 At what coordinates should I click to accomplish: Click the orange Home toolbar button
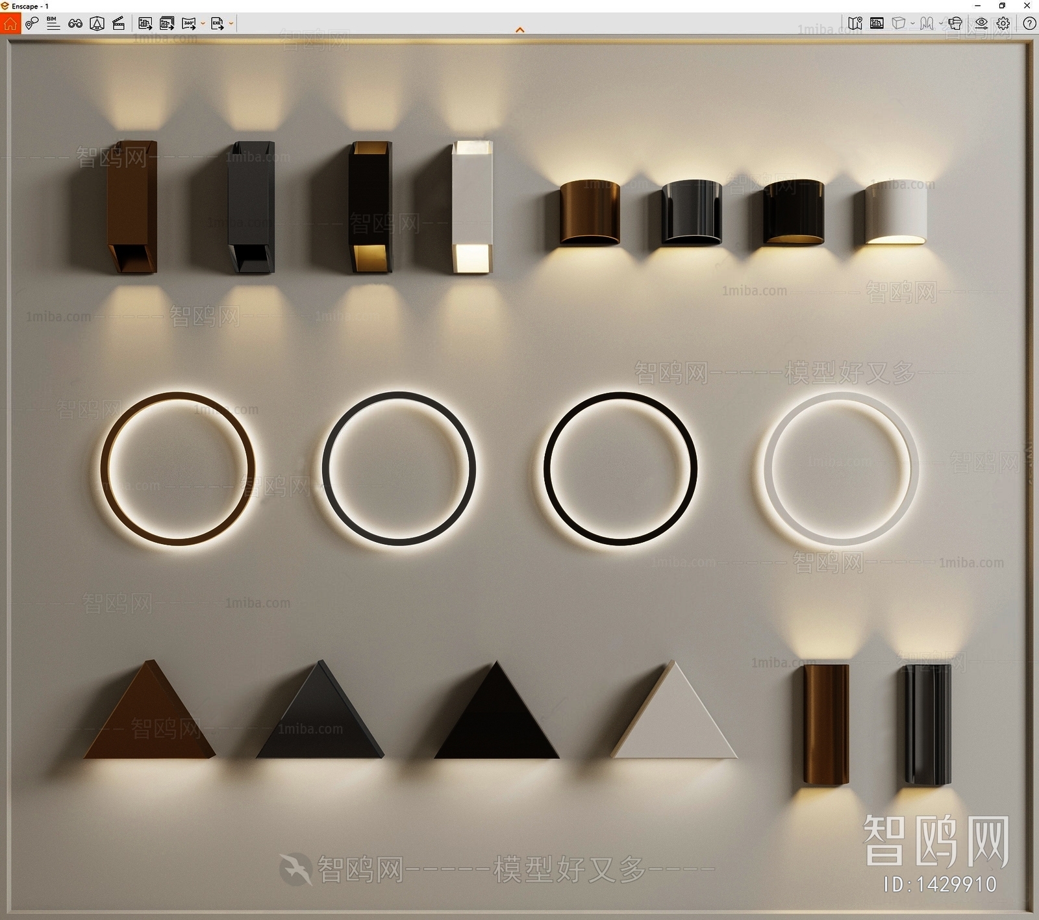click(x=10, y=24)
